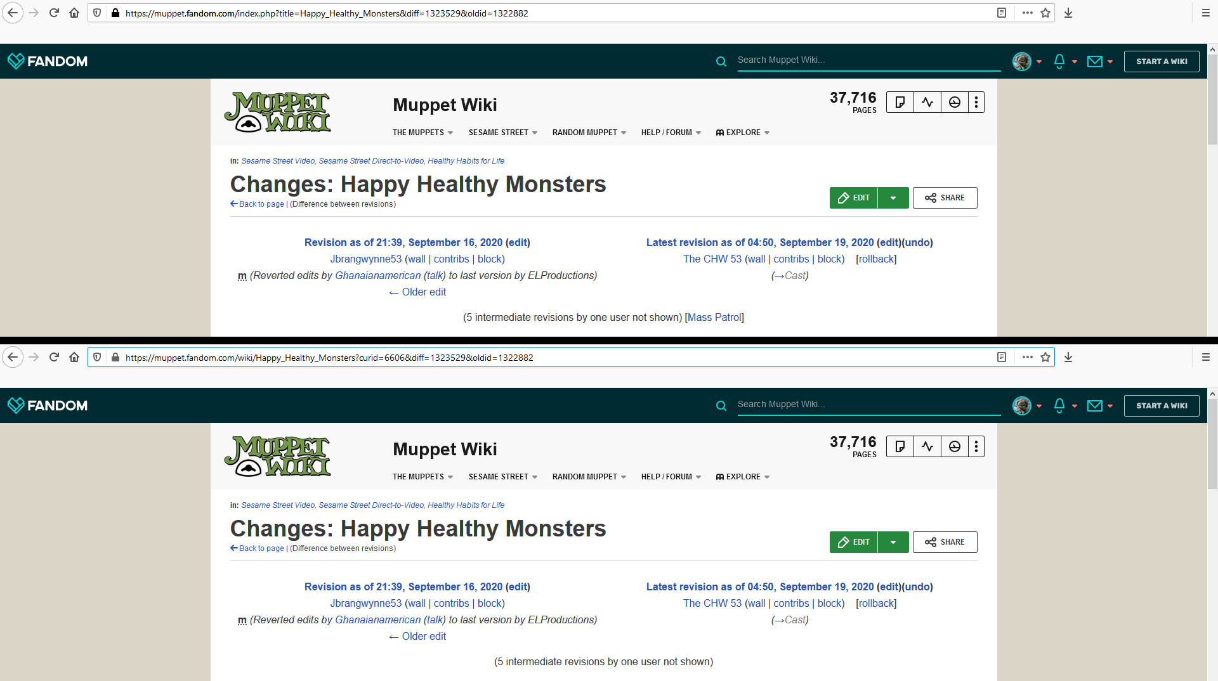Click the Mass Patrol link
1218x681 pixels.
click(714, 318)
